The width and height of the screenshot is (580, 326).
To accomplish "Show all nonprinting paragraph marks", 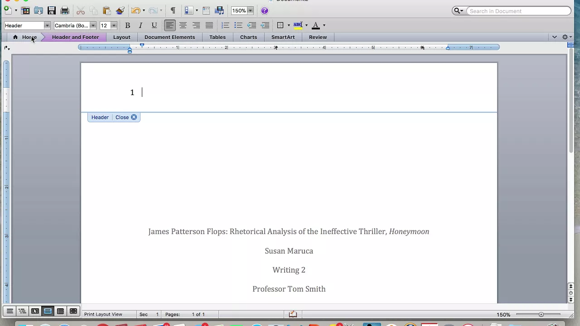I will (x=173, y=10).
